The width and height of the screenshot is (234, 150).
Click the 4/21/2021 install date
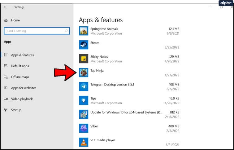[x=172, y=145]
